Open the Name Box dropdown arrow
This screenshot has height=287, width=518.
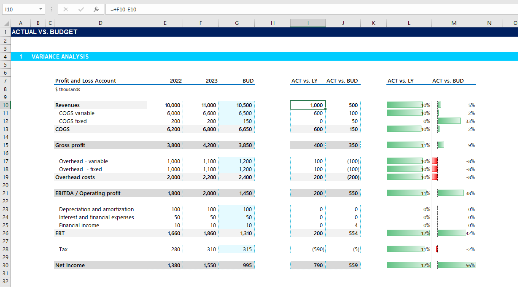click(40, 9)
